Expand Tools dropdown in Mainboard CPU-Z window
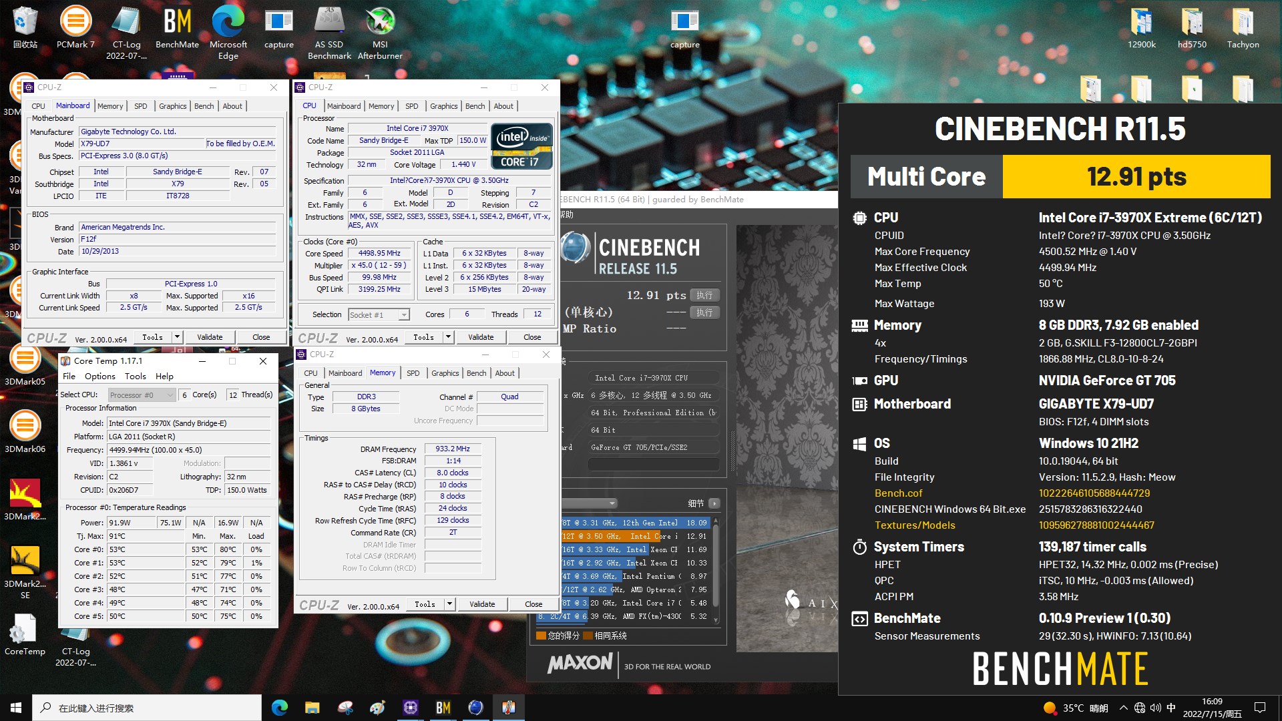1282x721 pixels. pyautogui.click(x=177, y=337)
